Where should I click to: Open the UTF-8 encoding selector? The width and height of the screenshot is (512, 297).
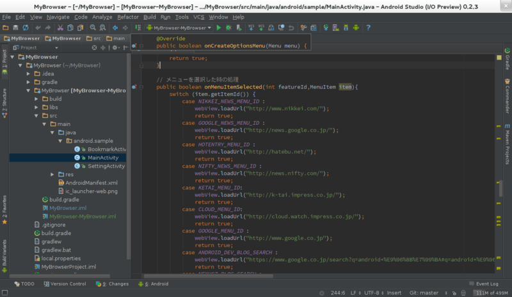pos(374,293)
